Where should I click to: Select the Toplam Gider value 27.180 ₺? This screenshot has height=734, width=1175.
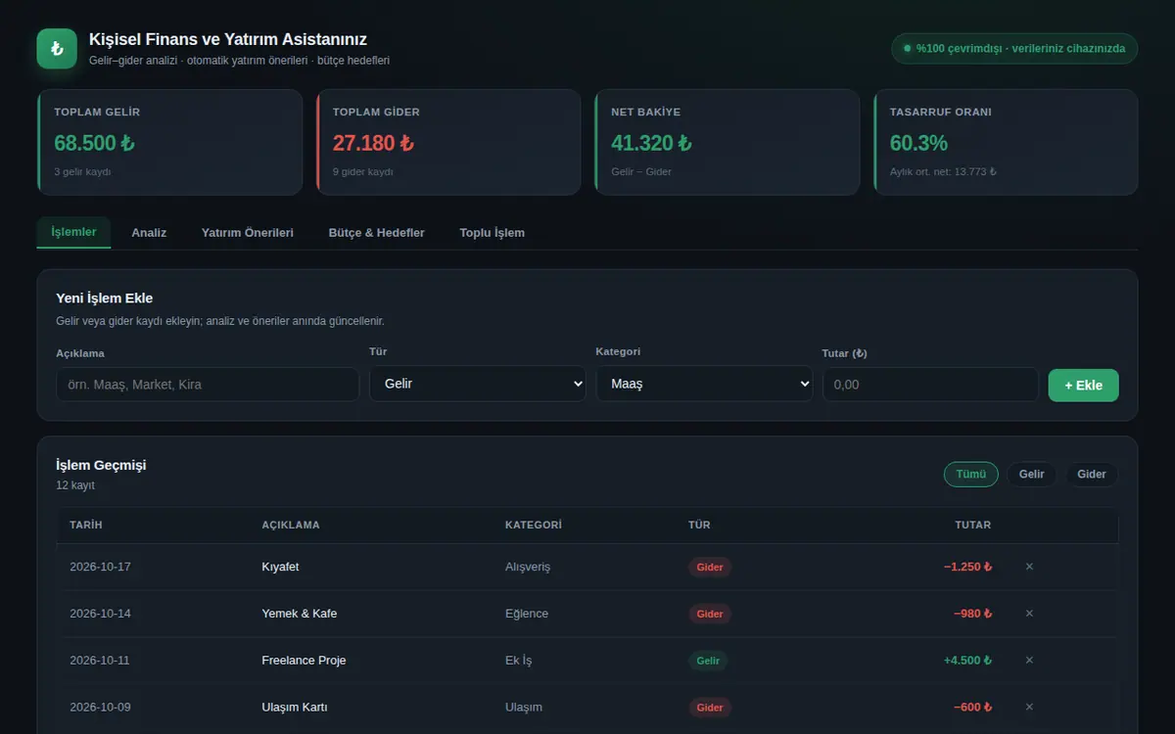click(x=373, y=143)
